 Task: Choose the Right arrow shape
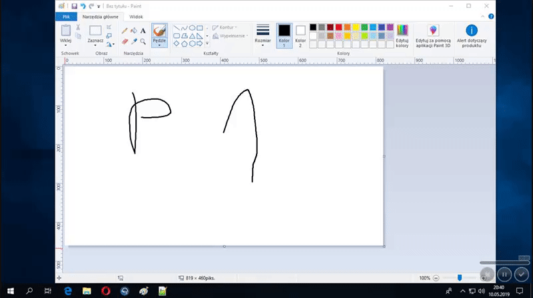(x=200, y=43)
